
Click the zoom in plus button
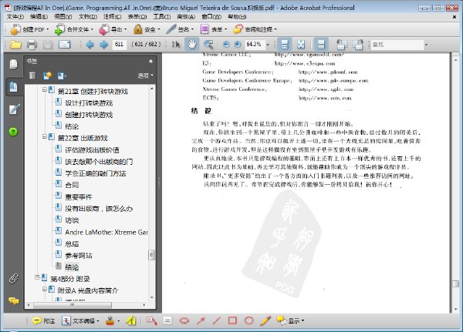238,45
